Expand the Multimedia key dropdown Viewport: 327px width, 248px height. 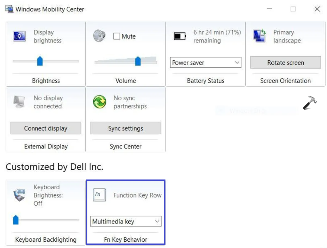point(126,222)
